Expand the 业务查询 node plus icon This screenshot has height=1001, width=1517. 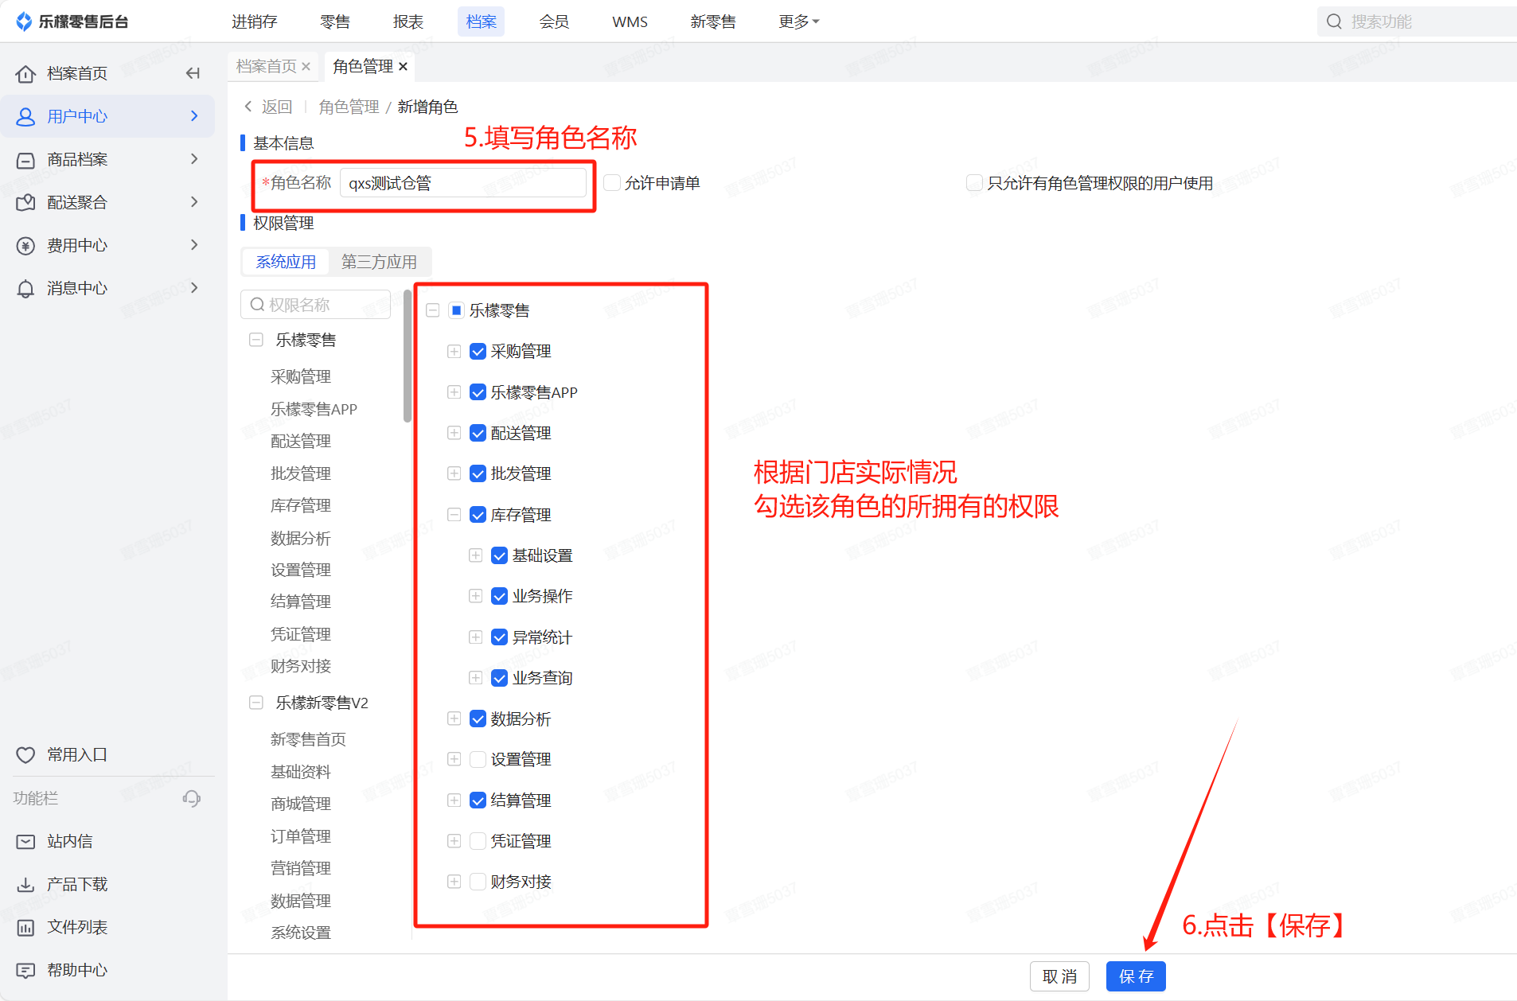click(475, 678)
